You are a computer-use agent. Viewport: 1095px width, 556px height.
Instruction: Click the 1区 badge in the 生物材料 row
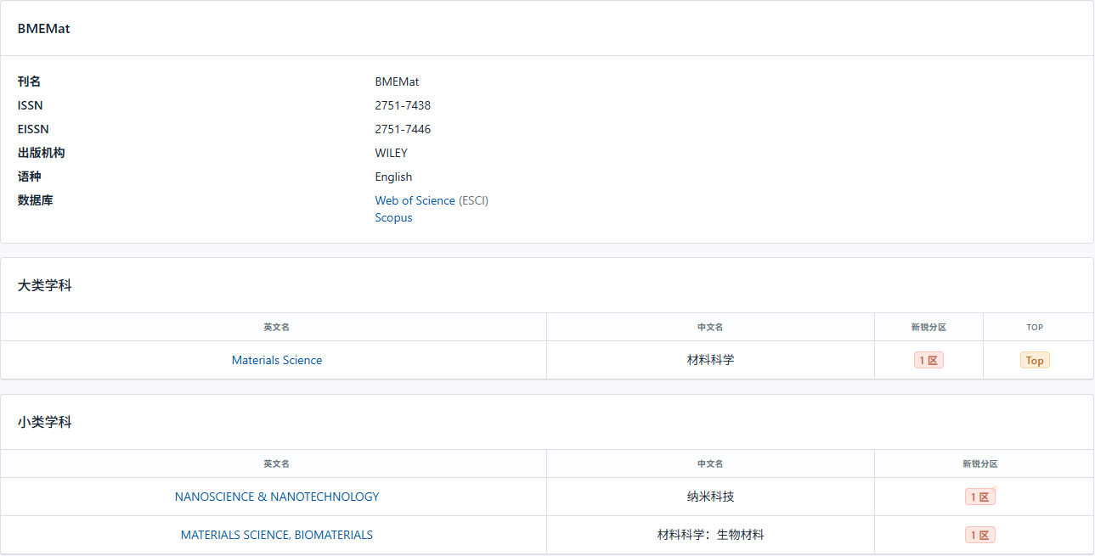pos(979,535)
